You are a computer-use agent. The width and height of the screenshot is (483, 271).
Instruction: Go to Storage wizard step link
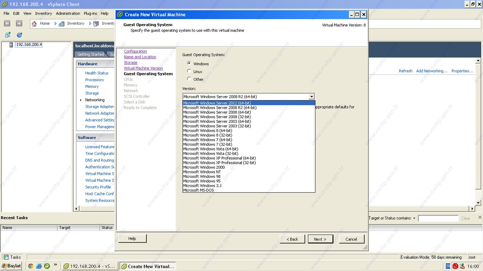[130, 62]
